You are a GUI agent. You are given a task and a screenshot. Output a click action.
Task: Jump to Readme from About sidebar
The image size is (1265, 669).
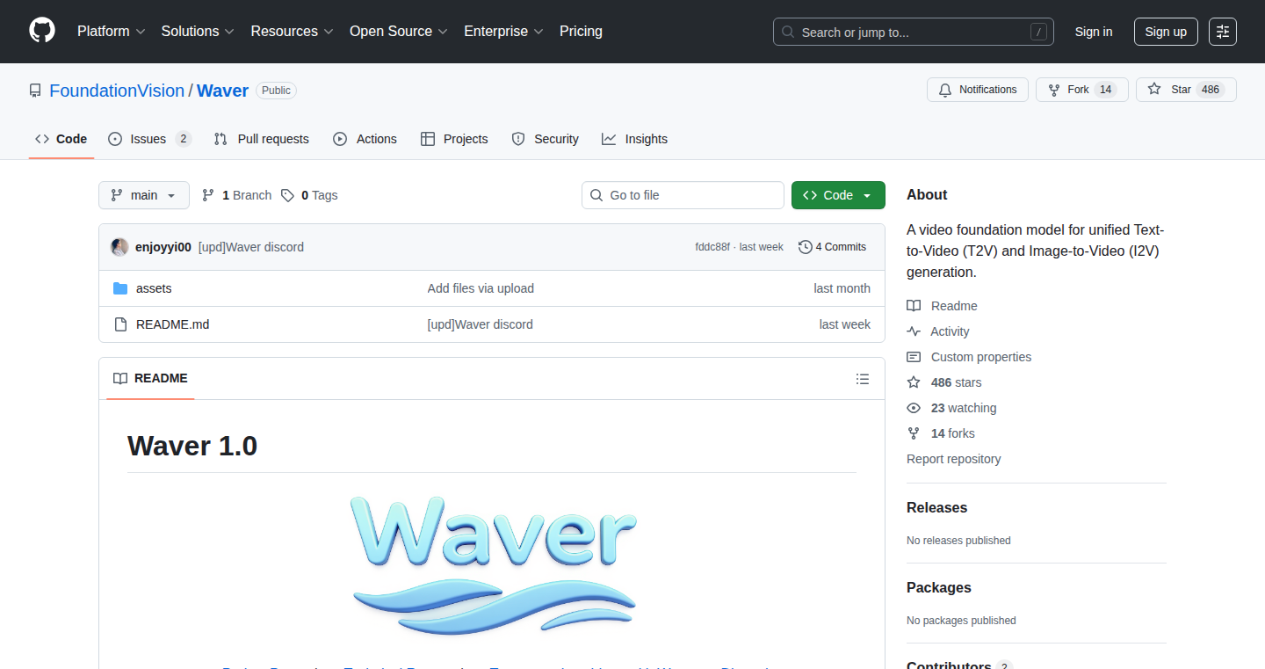(x=943, y=306)
